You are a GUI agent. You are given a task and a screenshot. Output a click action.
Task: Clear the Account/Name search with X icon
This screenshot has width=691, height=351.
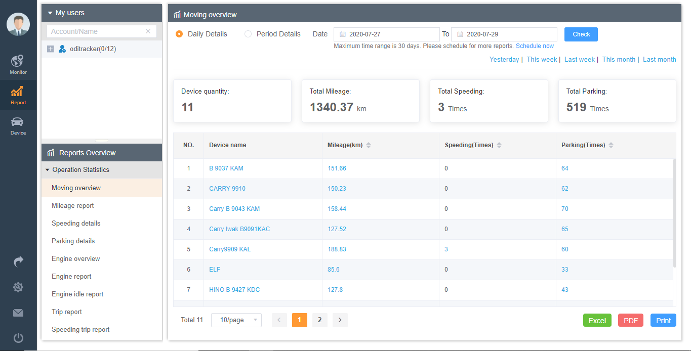coord(148,31)
